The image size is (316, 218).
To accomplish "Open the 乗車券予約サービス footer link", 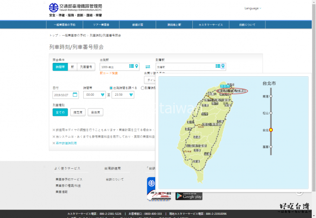I will pyautogui.click(x=69, y=179).
